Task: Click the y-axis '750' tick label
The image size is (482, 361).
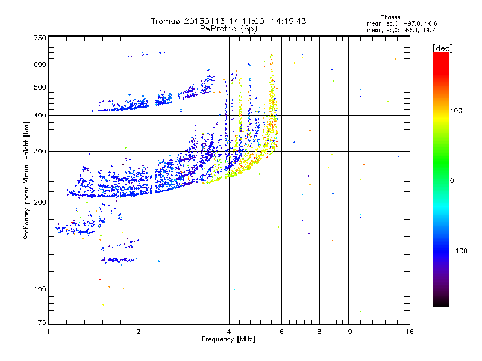Action: (40, 38)
